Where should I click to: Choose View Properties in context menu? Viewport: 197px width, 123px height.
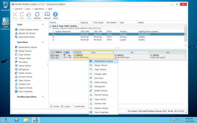coord(103,112)
